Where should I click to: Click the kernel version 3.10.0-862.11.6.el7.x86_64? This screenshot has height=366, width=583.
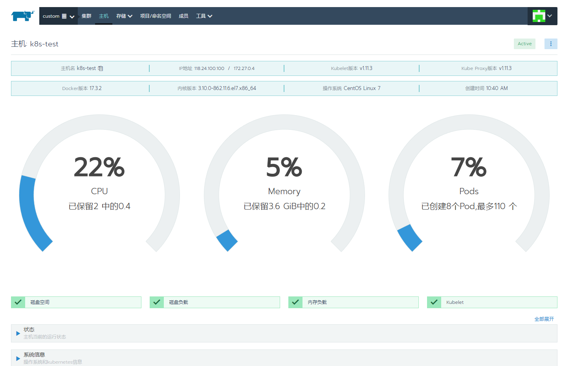pos(227,88)
